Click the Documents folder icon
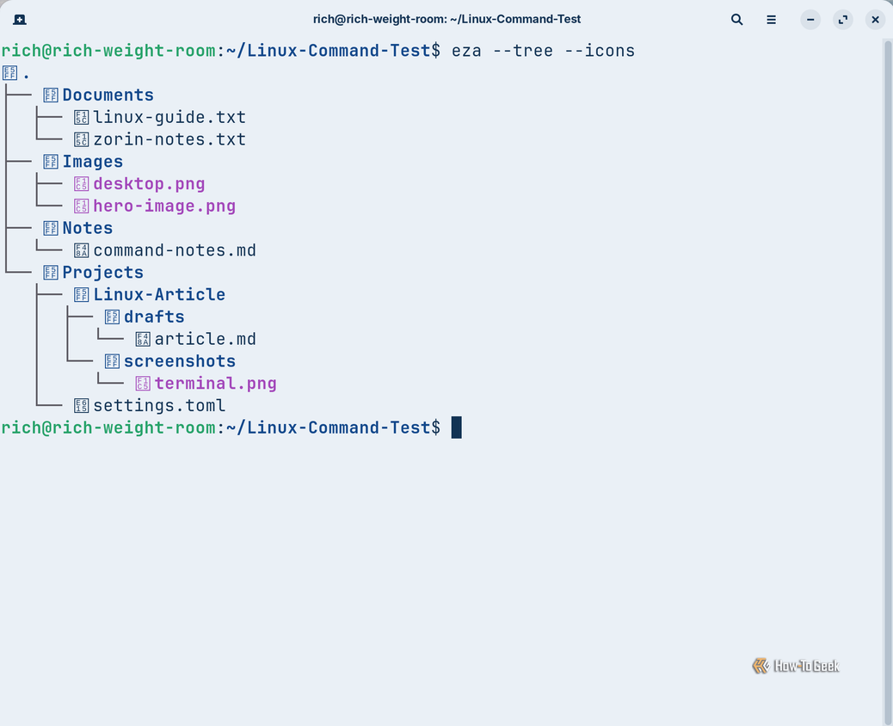Screen dimensions: 893x726 point(51,95)
